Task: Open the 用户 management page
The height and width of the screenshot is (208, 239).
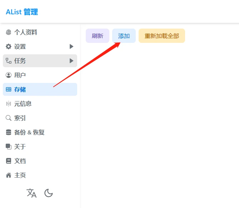Action: [40, 75]
